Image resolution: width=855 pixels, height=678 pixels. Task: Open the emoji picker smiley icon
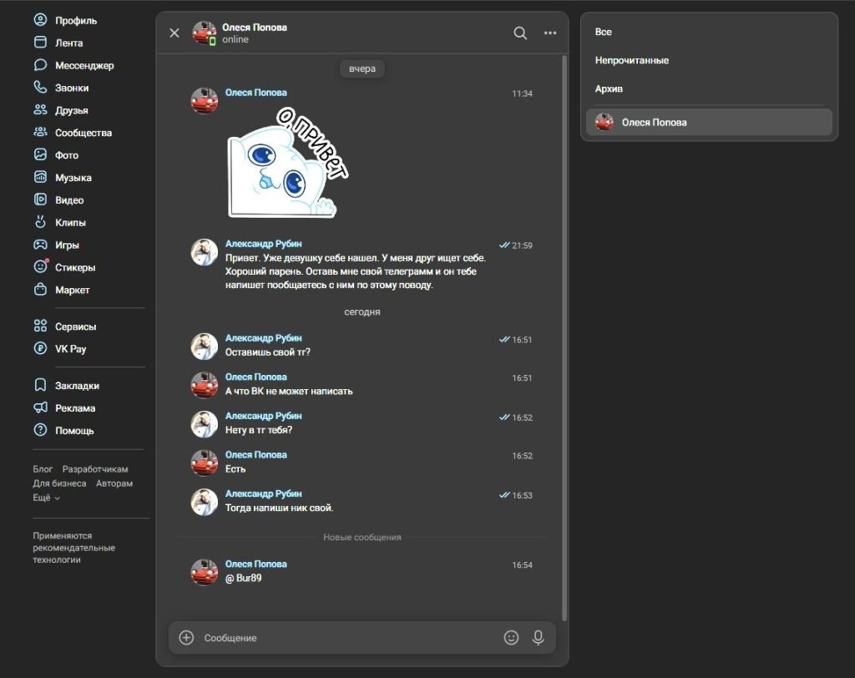[x=511, y=638]
